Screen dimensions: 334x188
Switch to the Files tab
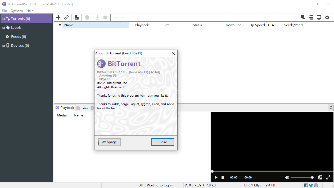82,108
